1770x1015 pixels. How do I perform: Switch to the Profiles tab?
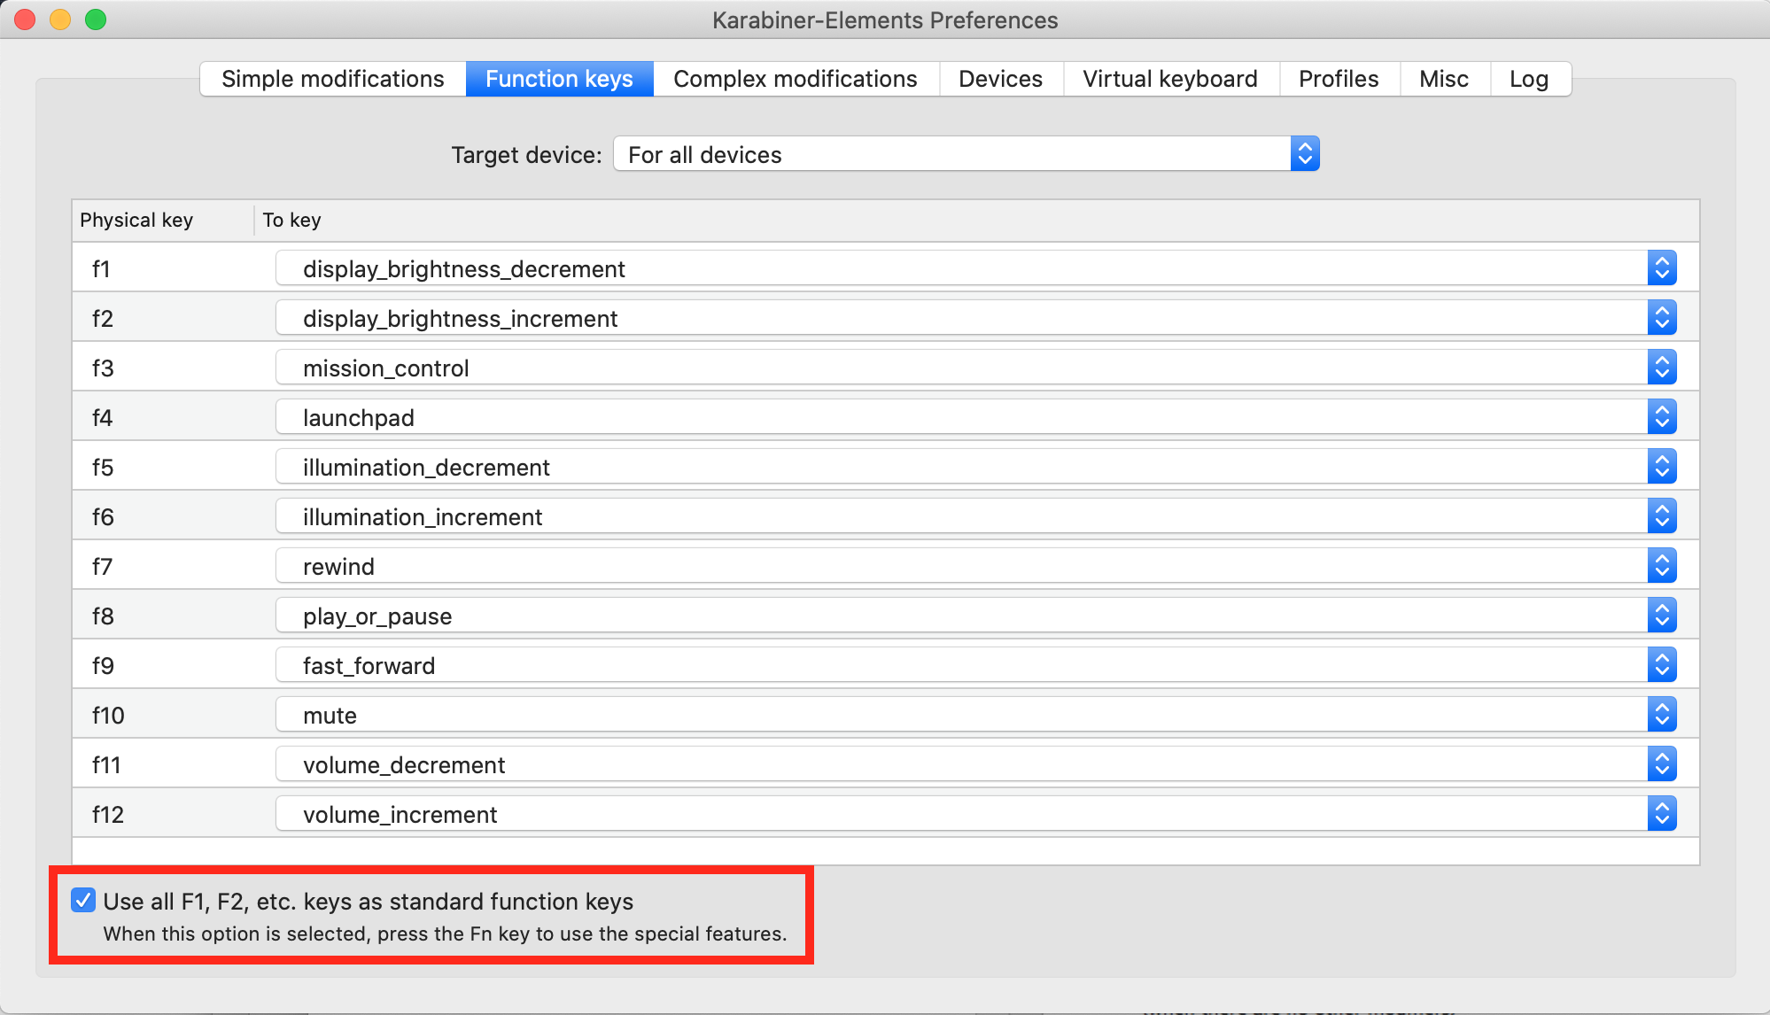(x=1339, y=79)
